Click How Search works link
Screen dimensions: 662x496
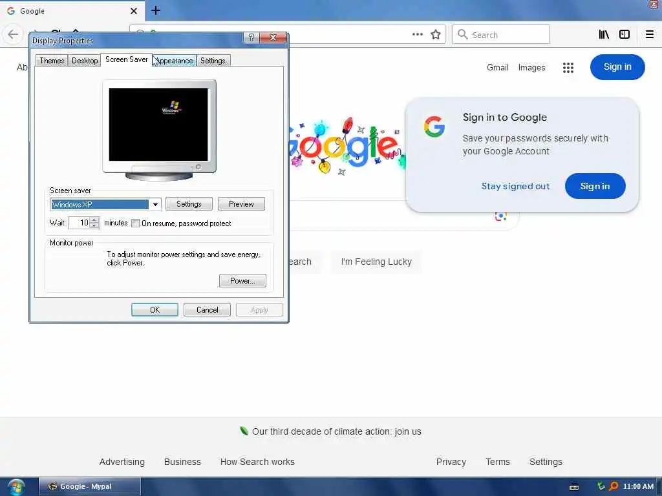[257, 462]
